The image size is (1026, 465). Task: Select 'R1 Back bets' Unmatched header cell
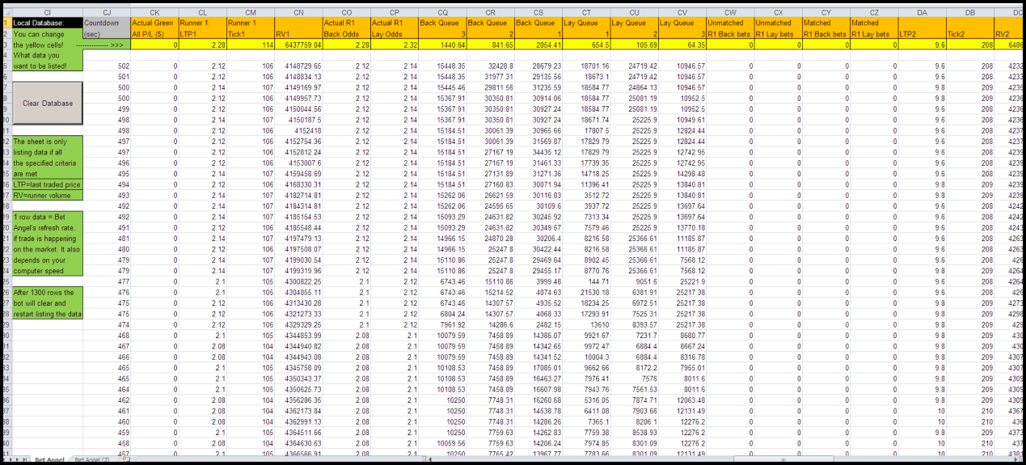point(730,35)
